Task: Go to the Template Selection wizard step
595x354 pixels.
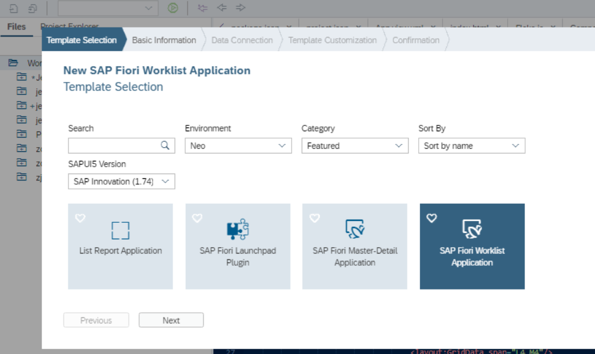Action: pyautogui.click(x=82, y=40)
